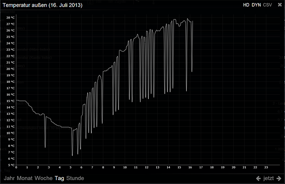
Task: Click hour 12 on the time axis
Action: 147,168
